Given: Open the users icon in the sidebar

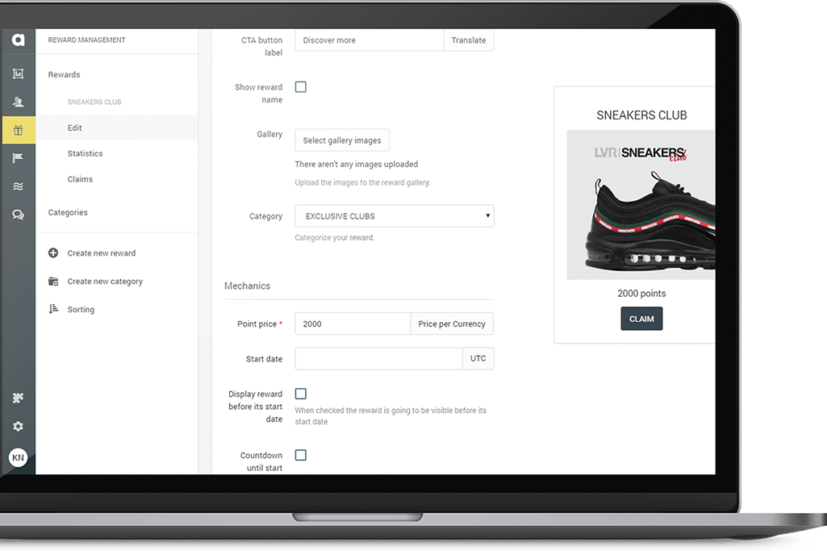Looking at the screenshot, I should pyautogui.click(x=18, y=102).
